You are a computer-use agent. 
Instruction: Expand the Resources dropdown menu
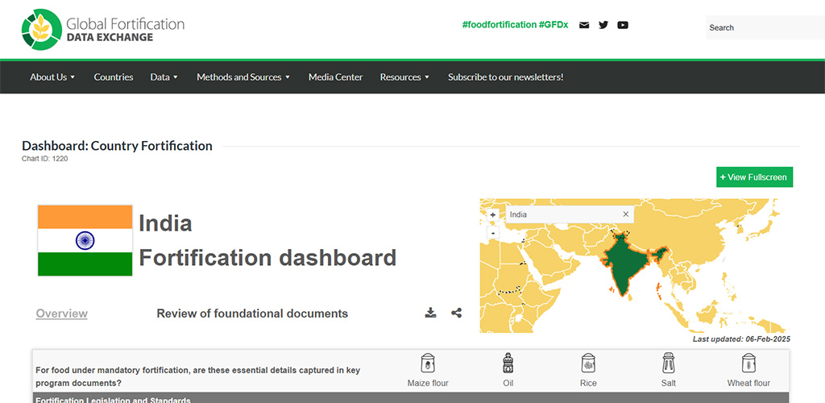[x=405, y=77]
